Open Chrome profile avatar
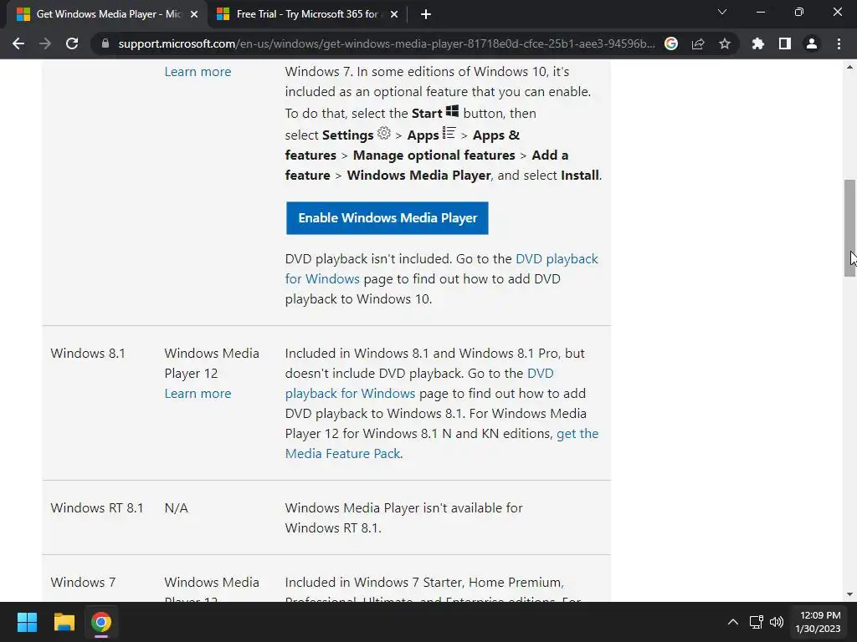Viewport: 857px width, 642px height. [x=812, y=43]
